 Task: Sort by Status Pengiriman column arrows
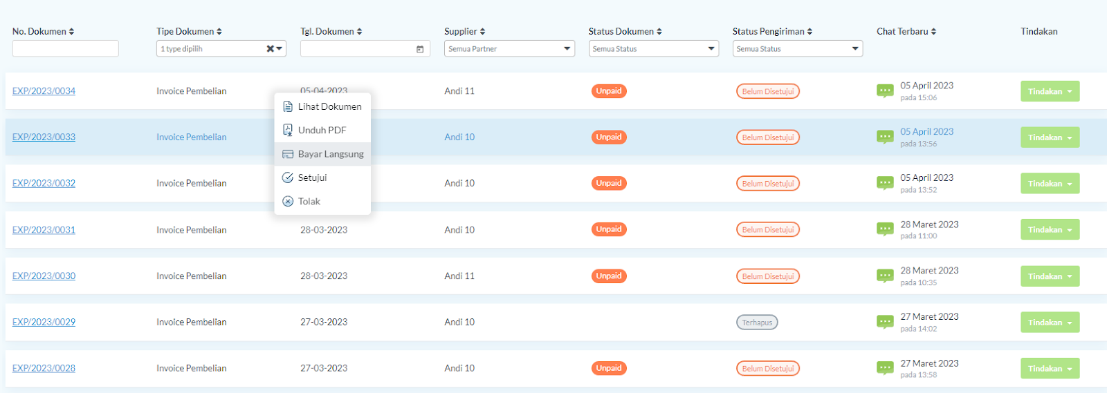[x=809, y=32]
